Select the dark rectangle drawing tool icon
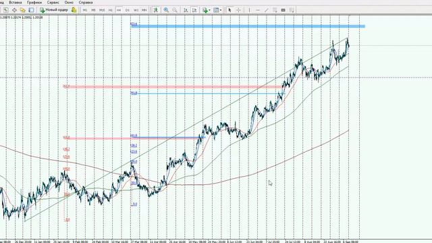432x243 pixels. pyautogui.click(x=283, y=10)
